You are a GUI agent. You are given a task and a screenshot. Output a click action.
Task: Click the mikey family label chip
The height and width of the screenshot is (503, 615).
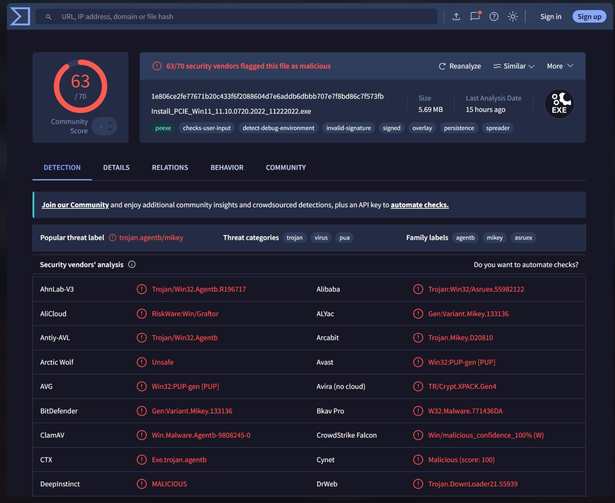(x=495, y=238)
